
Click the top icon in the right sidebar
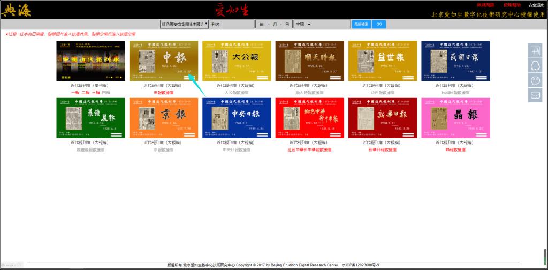[535, 50]
